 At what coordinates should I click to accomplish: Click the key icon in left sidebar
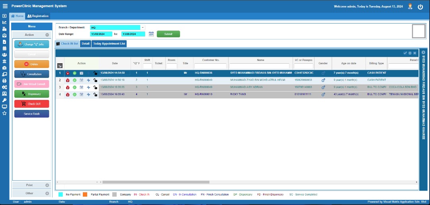pos(4,100)
